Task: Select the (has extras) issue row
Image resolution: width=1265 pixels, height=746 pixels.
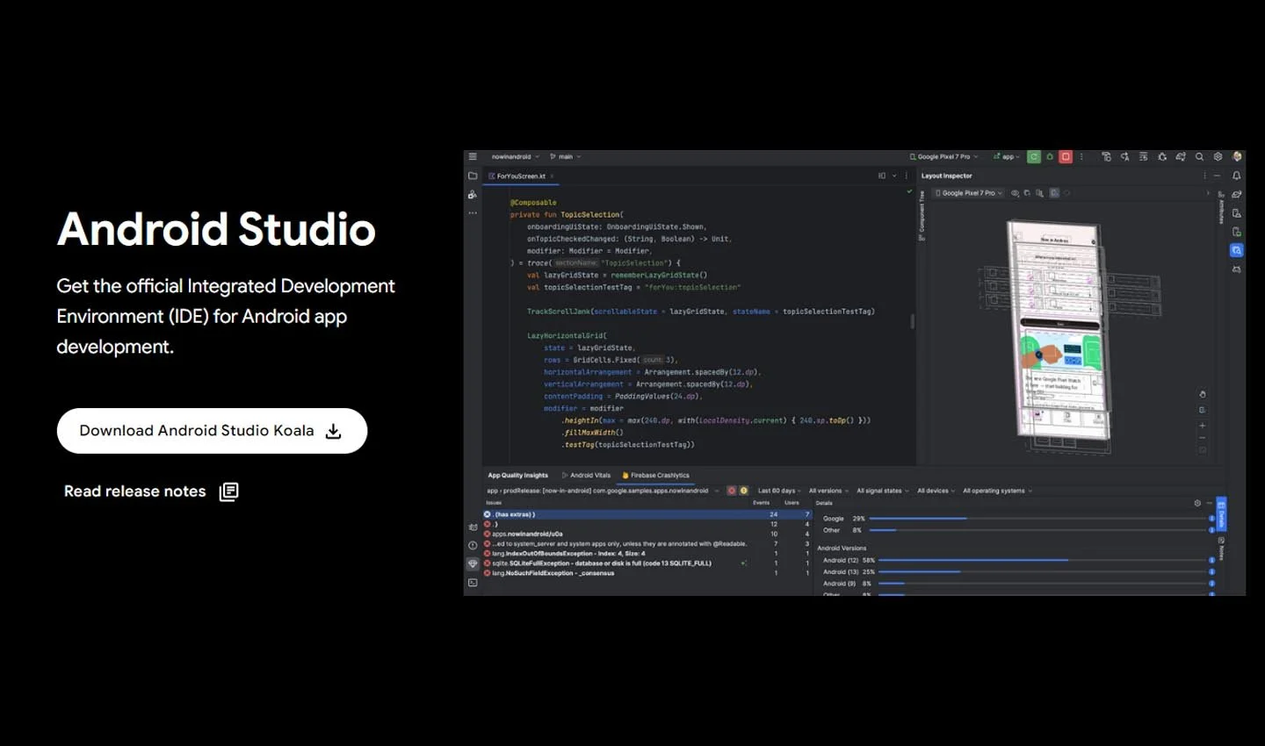Action: (x=647, y=514)
